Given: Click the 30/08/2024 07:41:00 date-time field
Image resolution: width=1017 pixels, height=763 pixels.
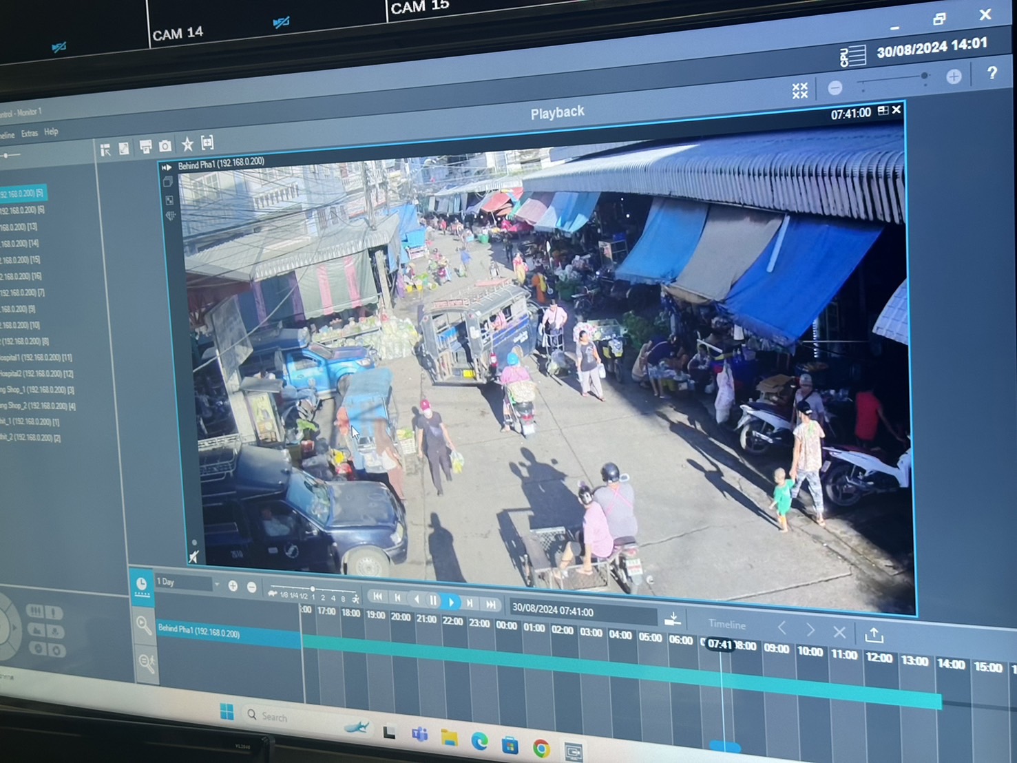Looking at the screenshot, I should click(552, 610).
